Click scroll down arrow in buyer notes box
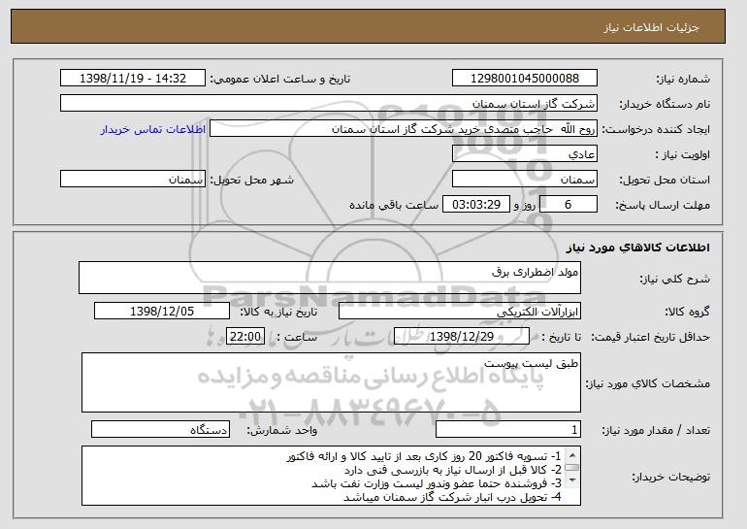 pos(572,480)
